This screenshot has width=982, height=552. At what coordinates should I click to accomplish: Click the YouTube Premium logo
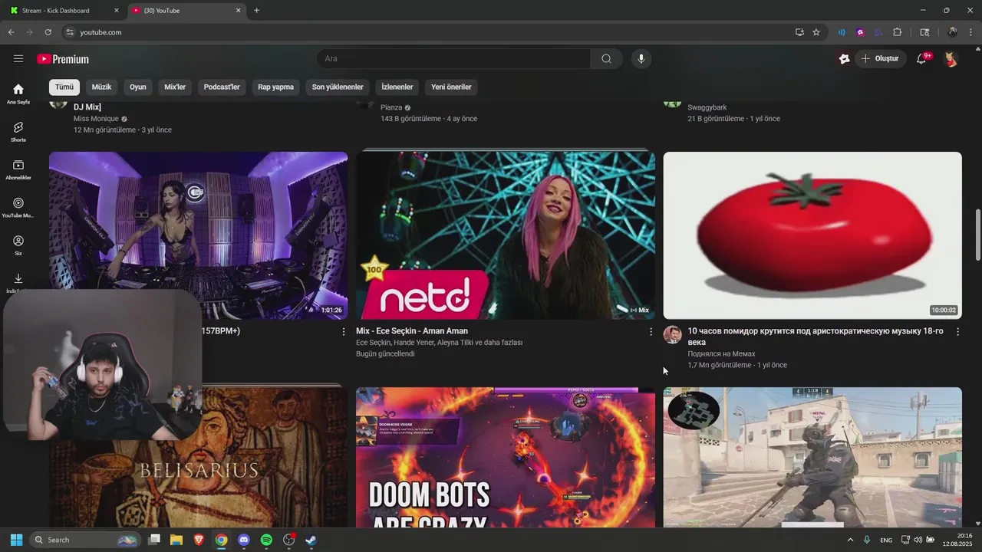(63, 59)
